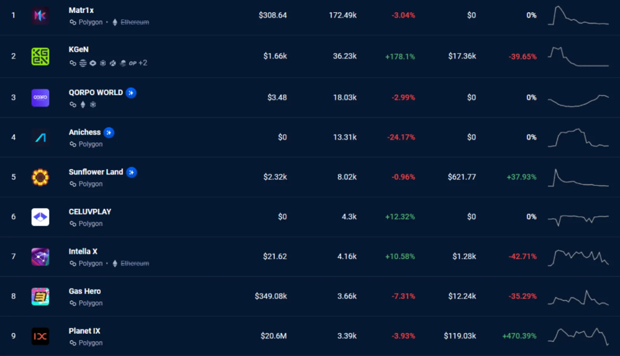Select the CELUVPLAY logo icon
This screenshot has height=356, width=620.
click(40, 217)
